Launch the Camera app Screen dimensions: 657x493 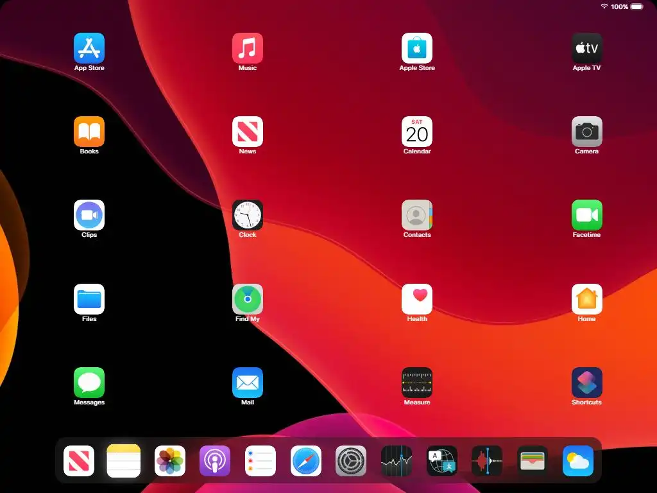click(x=587, y=132)
